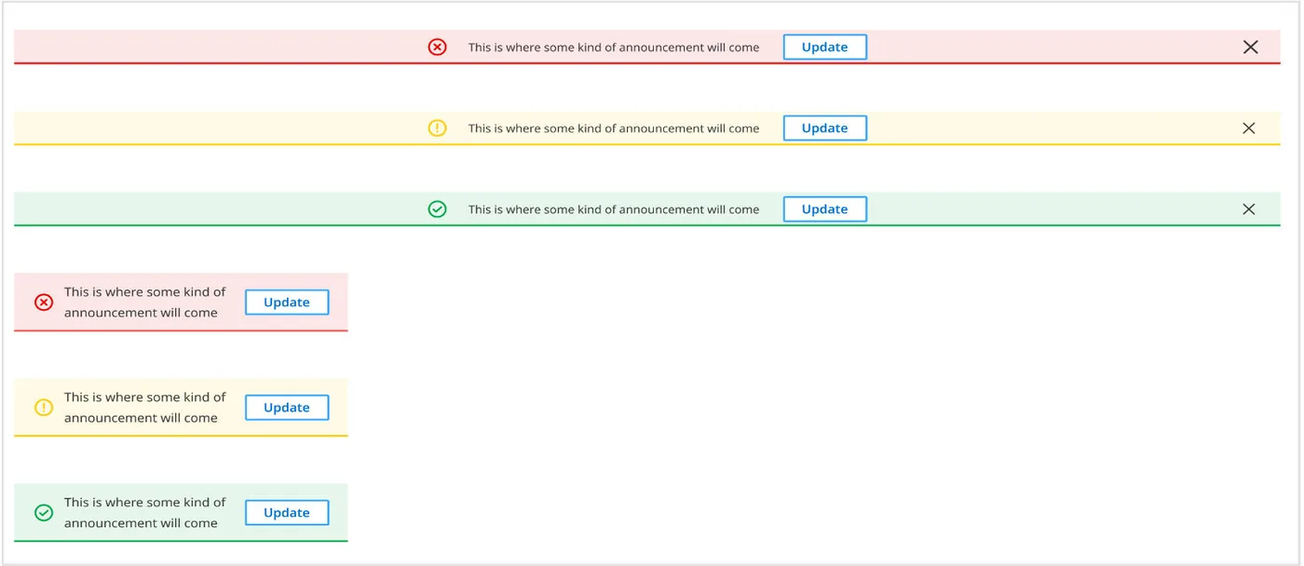1304x566 pixels.
Task: Dismiss the wide yellow warning banner
Action: click(x=1249, y=128)
